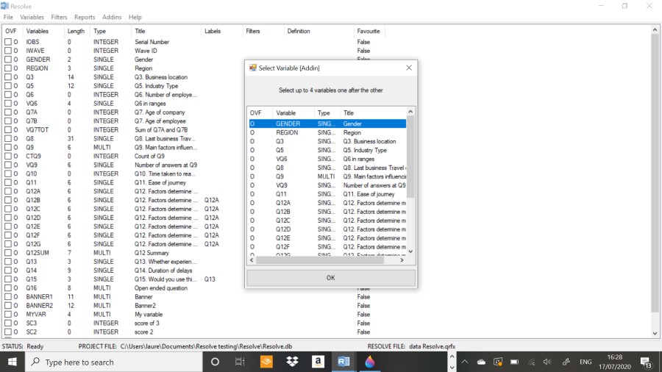Viewport: 662px width, 372px height.
Task: Open the volume speaker tray icon
Action: coord(547,362)
